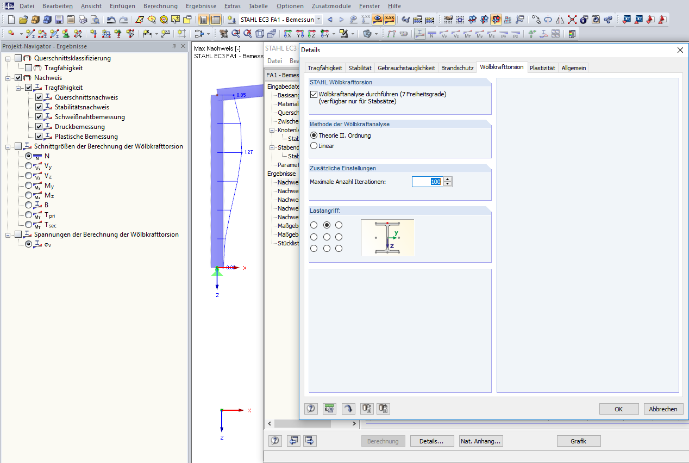Go to next load case arrow
This screenshot has height=463, width=689.
341,20
